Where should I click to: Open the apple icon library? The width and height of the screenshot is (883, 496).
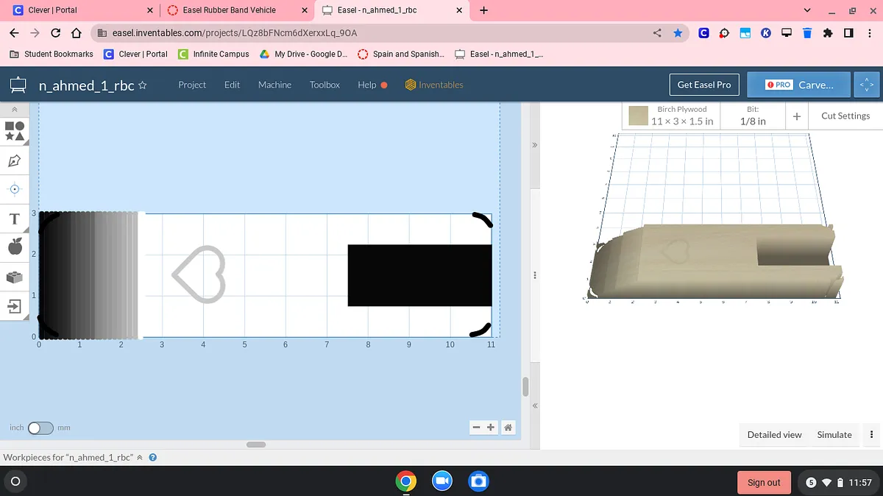click(15, 247)
